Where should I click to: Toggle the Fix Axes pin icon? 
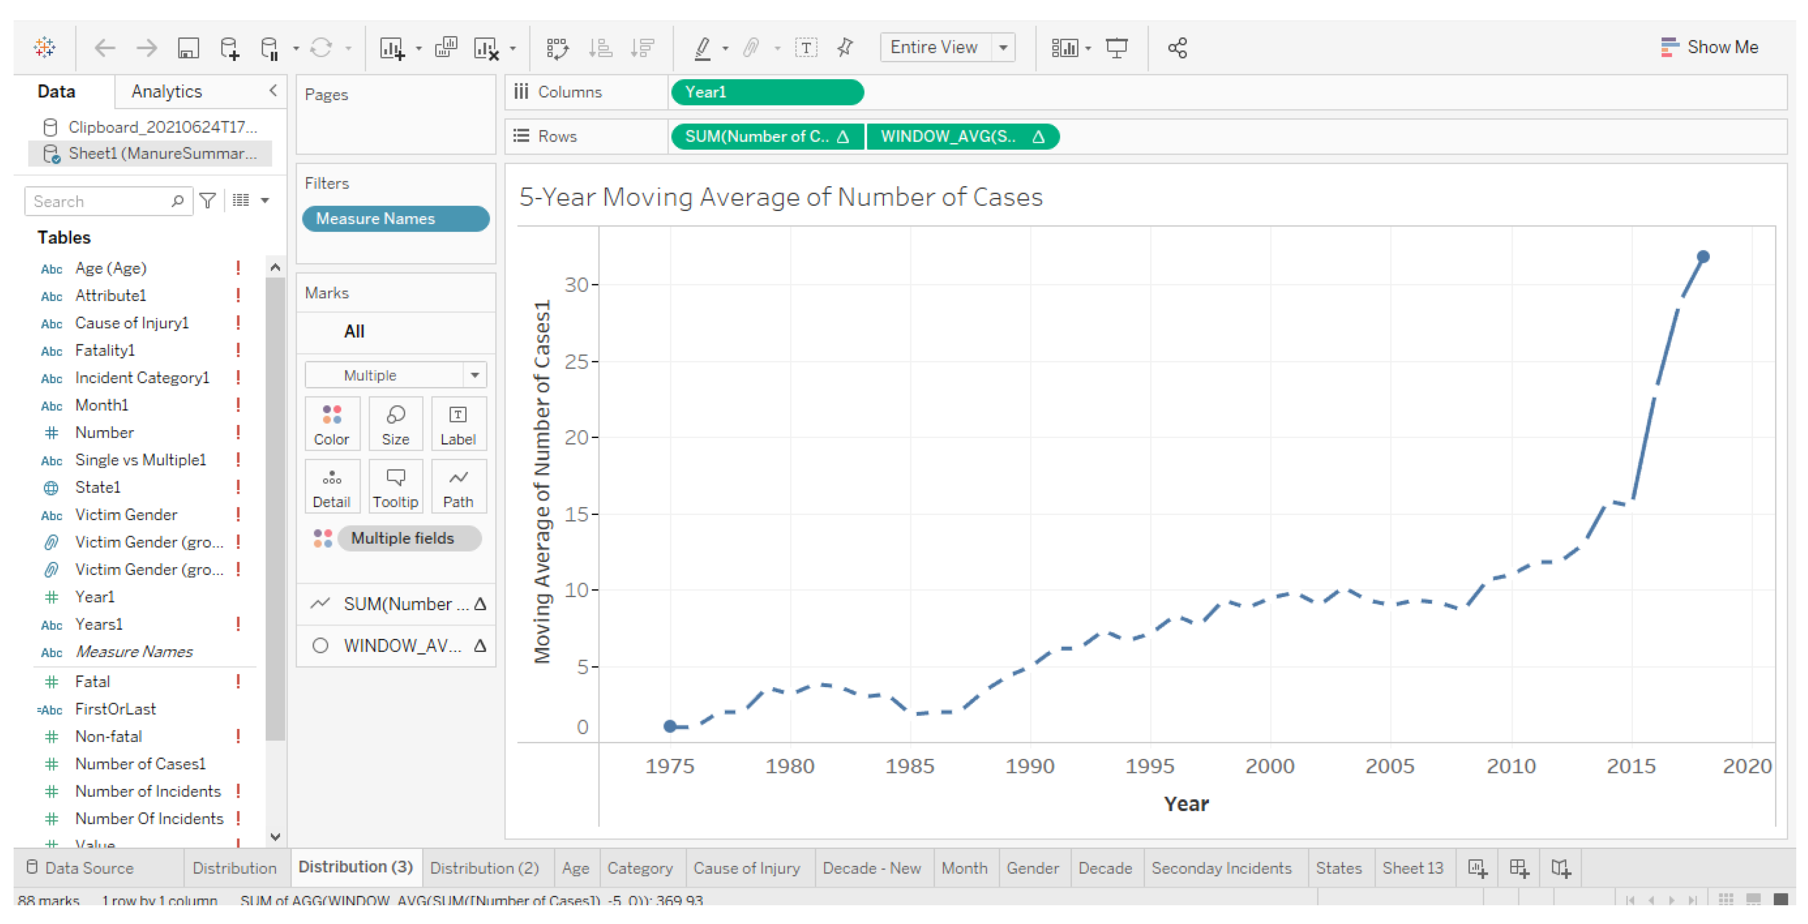point(845,48)
